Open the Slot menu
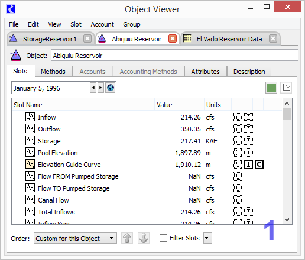This screenshot has width=305, height=260. [76, 24]
